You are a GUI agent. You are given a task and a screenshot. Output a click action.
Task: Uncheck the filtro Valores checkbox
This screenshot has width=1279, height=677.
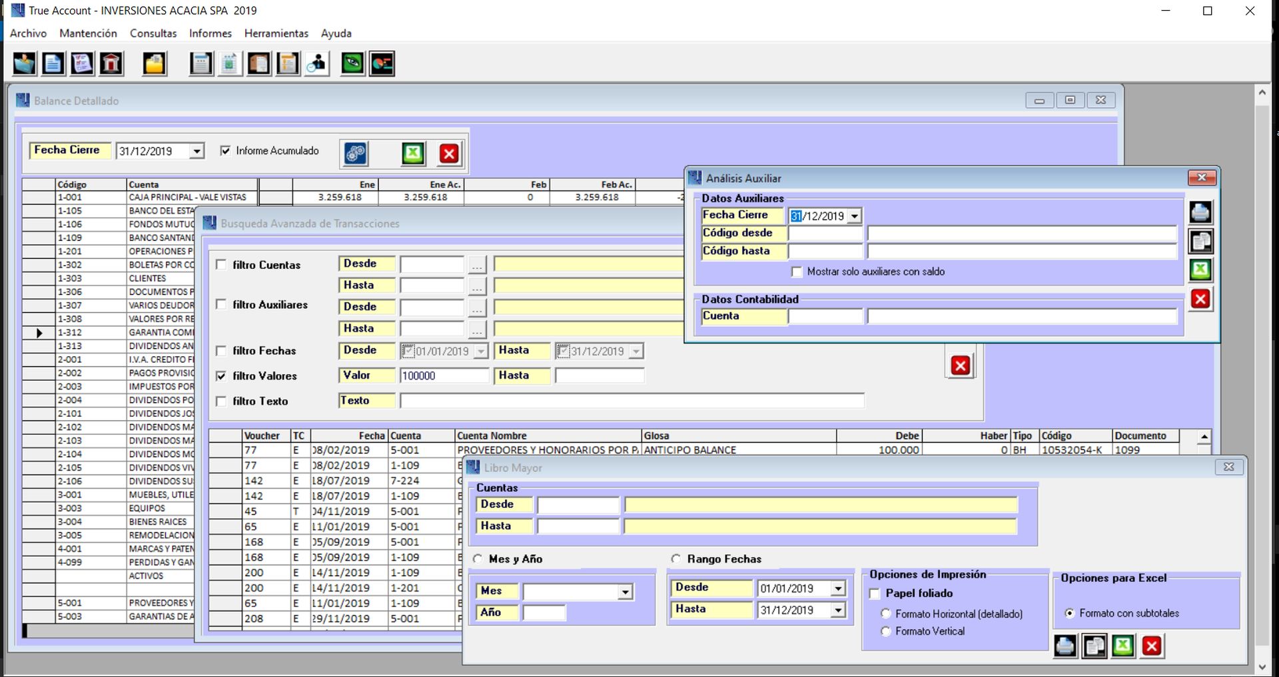click(x=221, y=376)
